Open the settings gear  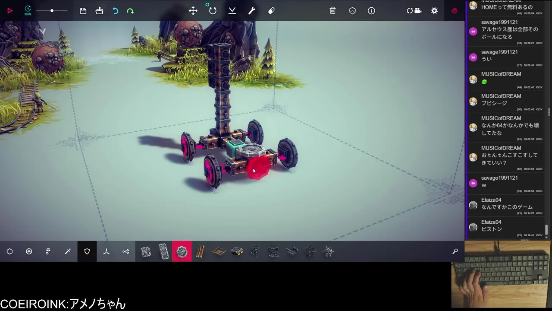click(434, 11)
